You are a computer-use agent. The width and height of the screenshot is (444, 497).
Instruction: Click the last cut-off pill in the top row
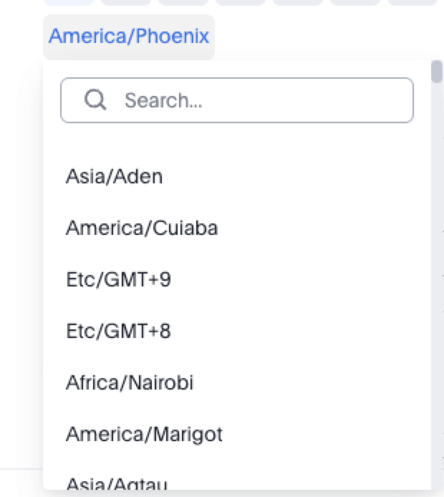(412, 2)
